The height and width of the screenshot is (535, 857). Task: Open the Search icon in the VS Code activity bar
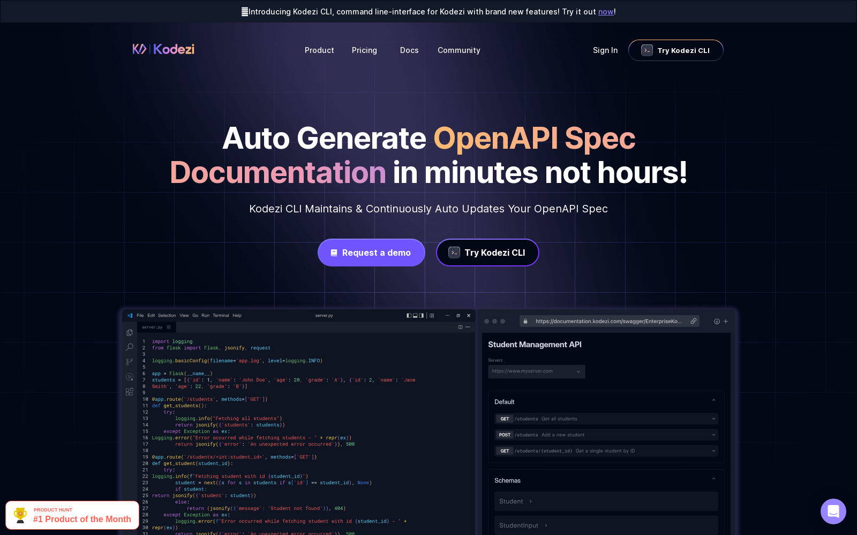pyautogui.click(x=130, y=347)
